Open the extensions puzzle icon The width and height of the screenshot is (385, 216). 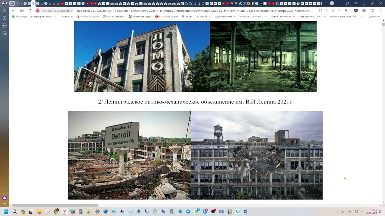click(x=372, y=10)
